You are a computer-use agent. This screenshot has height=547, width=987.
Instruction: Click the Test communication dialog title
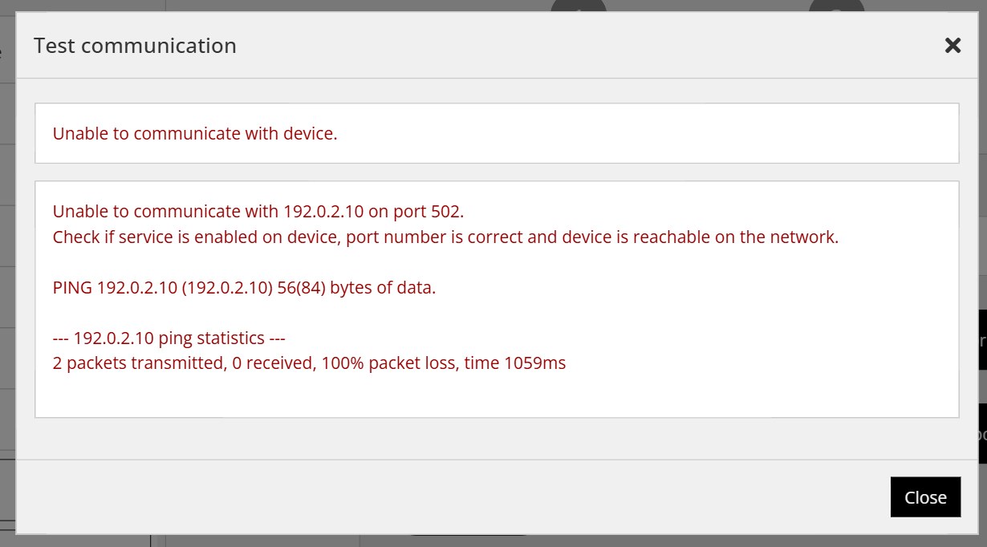click(135, 46)
